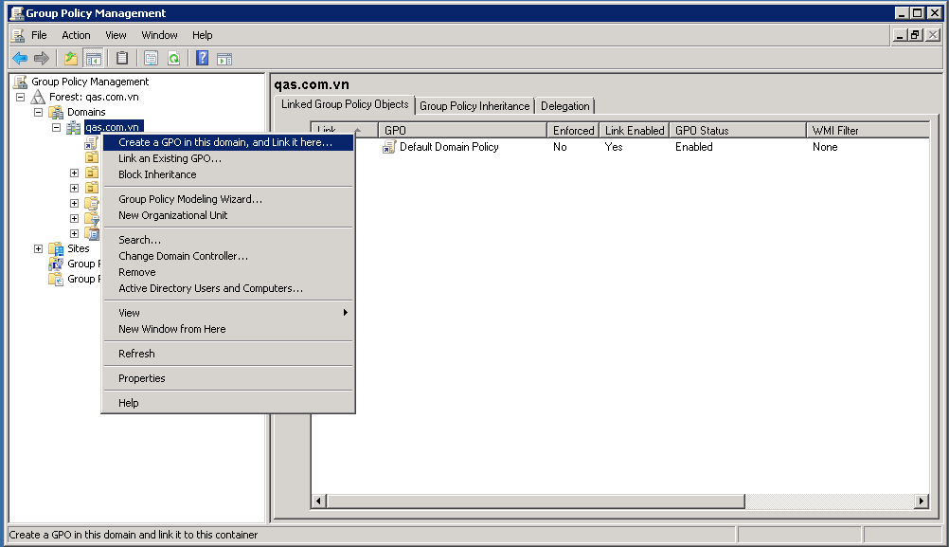Click the horizontal scrollbar right arrow
Viewport: 949px width, 547px height.
click(921, 501)
